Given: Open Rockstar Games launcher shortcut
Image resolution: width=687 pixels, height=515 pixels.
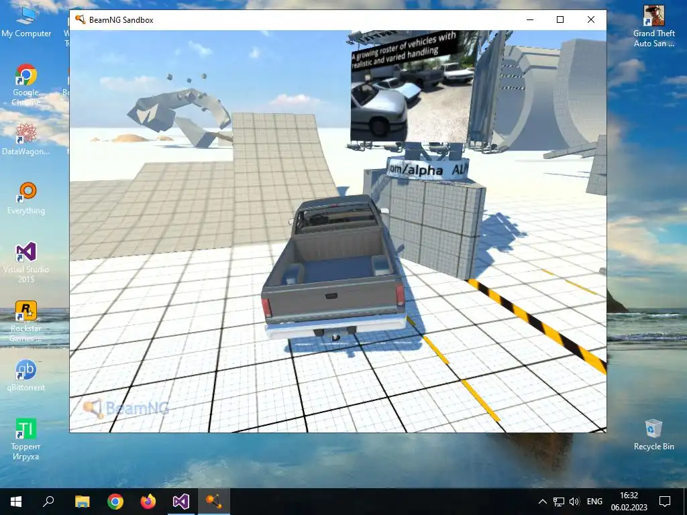Looking at the screenshot, I should pyautogui.click(x=26, y=321).
